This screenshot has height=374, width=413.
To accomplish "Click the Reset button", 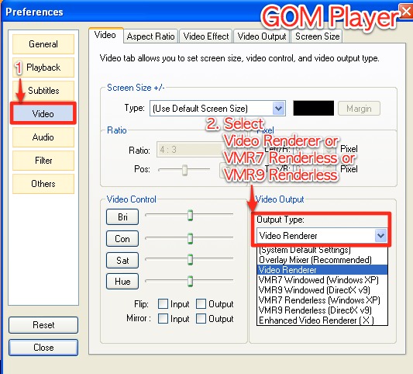I will point(43,325).
